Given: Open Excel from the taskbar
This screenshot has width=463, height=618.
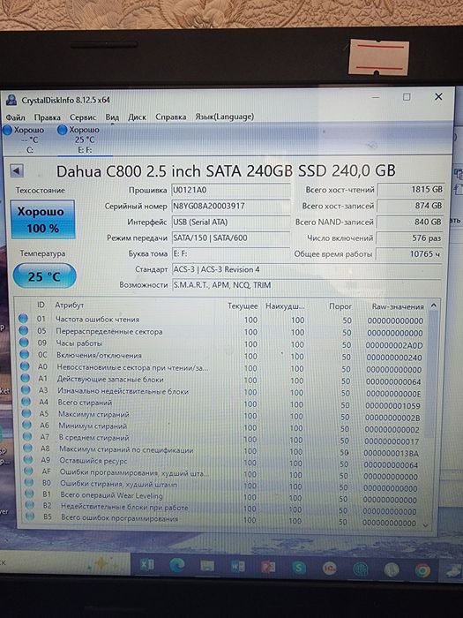Looking at the screenshot, I should click(x=147, y=565).
